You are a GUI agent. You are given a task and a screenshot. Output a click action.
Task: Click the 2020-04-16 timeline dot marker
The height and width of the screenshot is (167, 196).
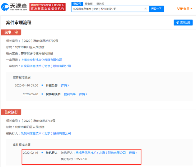tap(42, 85)
